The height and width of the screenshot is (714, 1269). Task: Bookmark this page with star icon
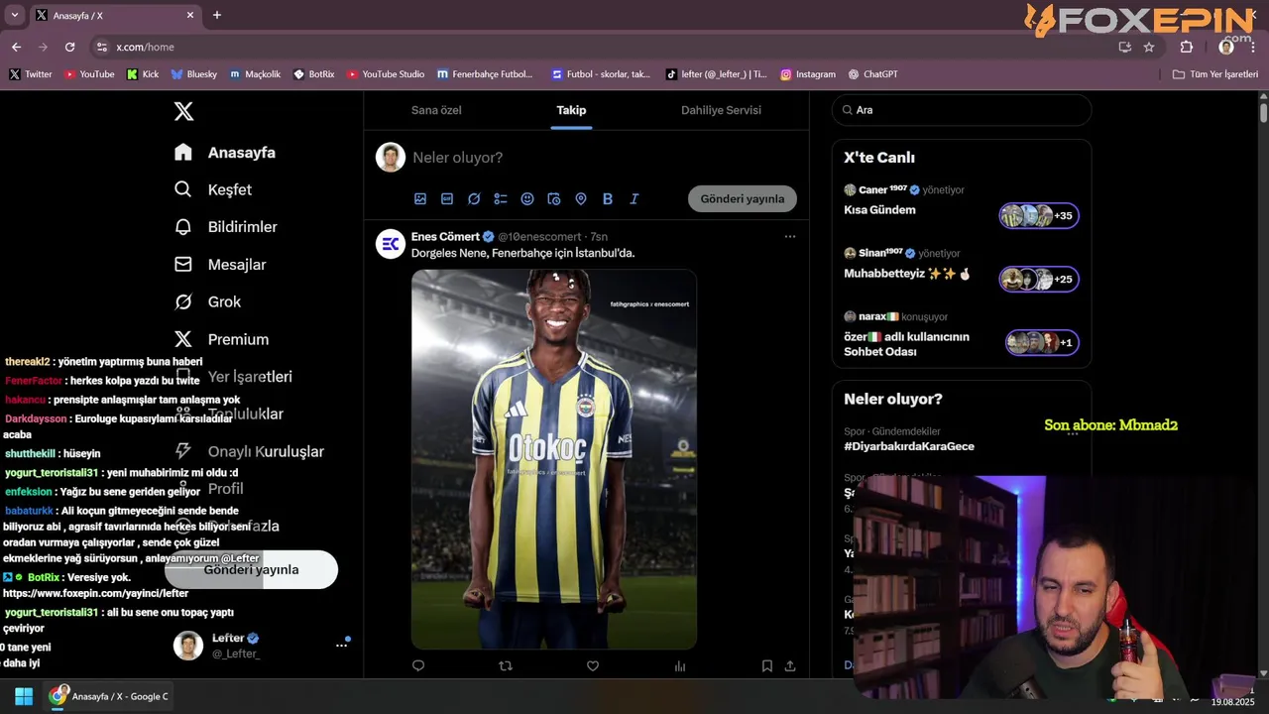[x=1149, y=47]
